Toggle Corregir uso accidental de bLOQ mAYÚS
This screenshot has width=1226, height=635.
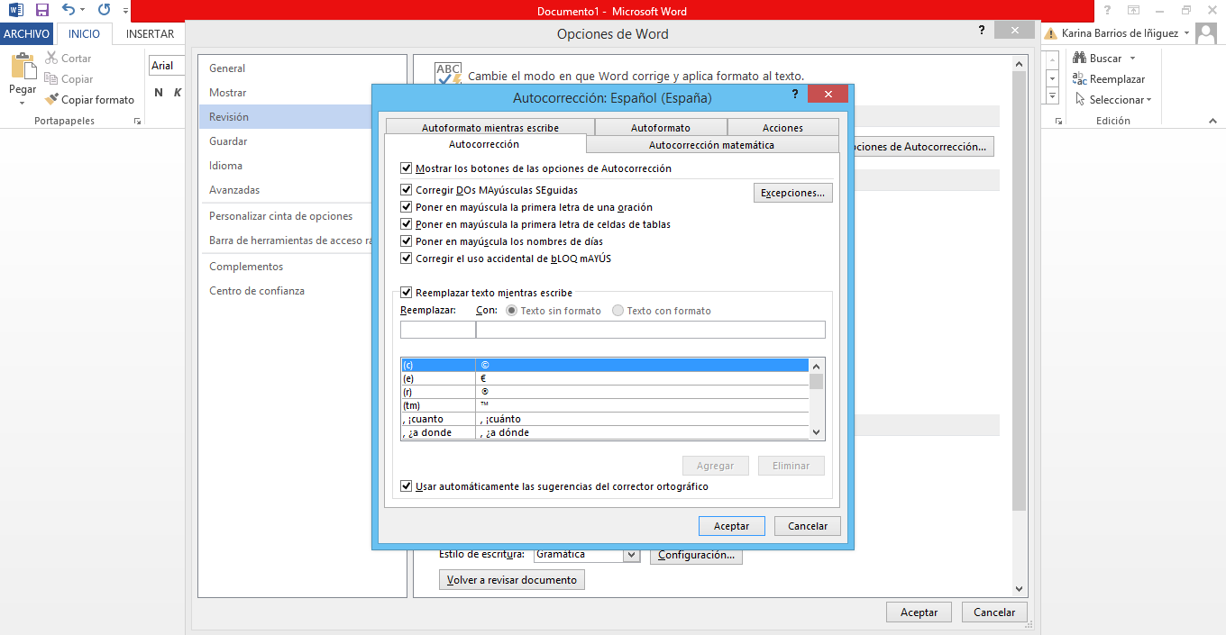click(x=407, y=259)
